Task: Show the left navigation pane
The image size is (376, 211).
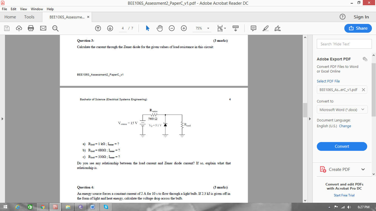Action: [x=2, y=119]
